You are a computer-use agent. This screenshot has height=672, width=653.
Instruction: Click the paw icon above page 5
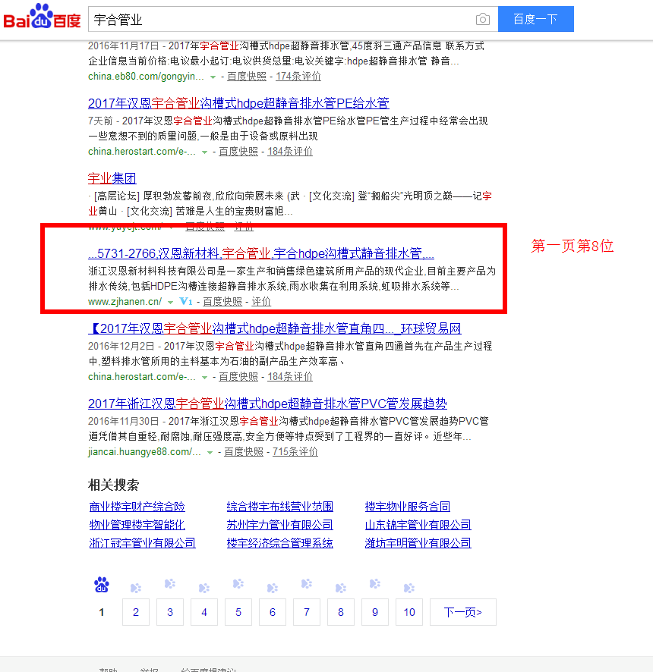tap(238, 584)
